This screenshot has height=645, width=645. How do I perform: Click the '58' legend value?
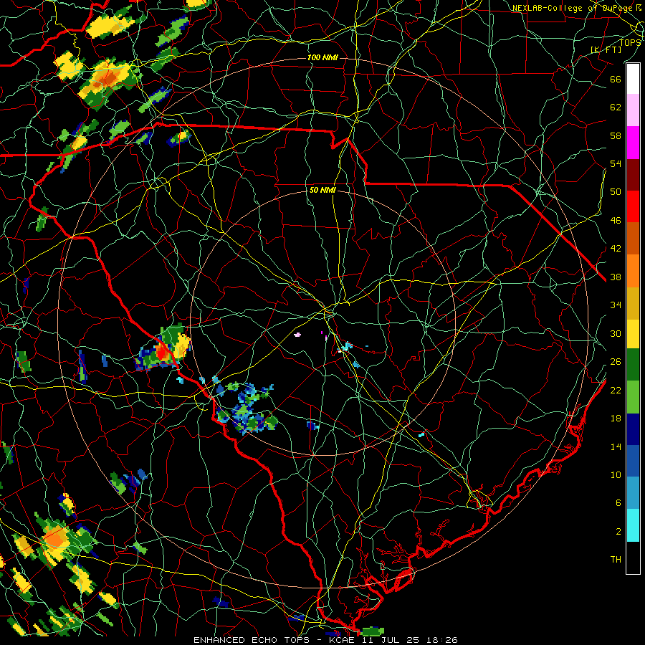pos(616,135)
